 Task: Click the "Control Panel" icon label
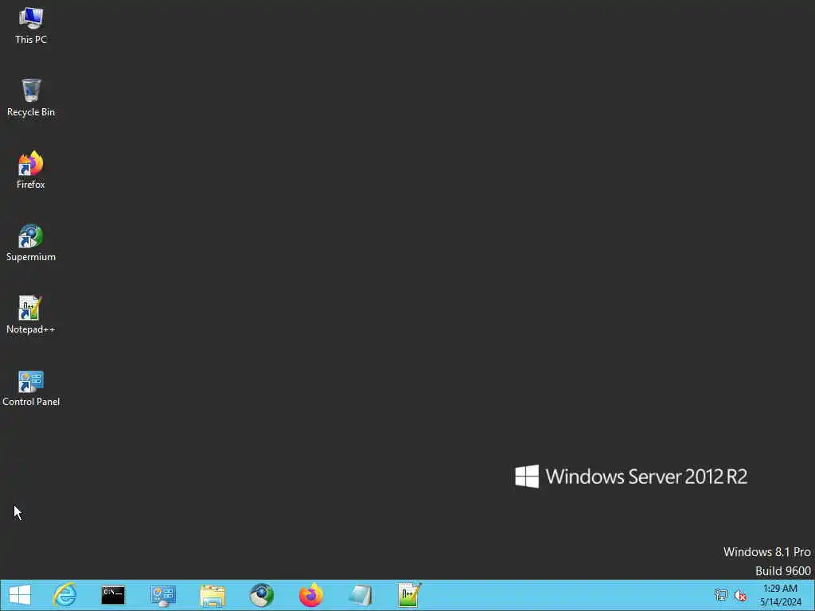(x=31, y=402)
